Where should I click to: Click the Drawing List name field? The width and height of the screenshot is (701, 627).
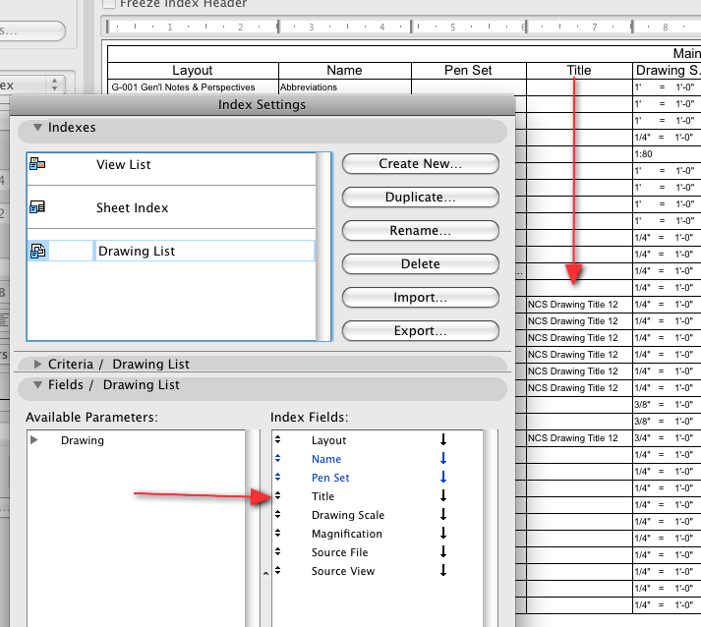click(x=204, y=251)
